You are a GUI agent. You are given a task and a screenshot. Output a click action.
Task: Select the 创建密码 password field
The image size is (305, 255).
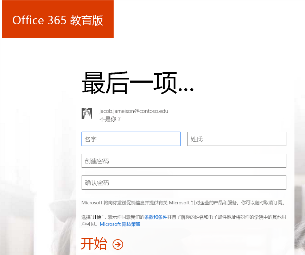click(184, 161)
